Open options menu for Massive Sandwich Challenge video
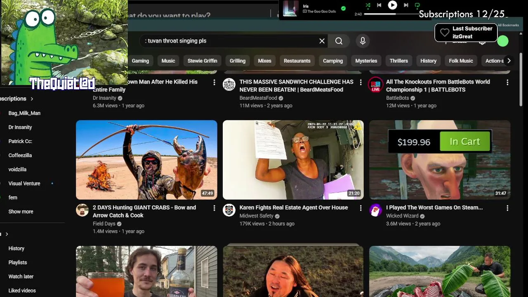This screenshot has height=297, width=528. click(x=361, y=82)
